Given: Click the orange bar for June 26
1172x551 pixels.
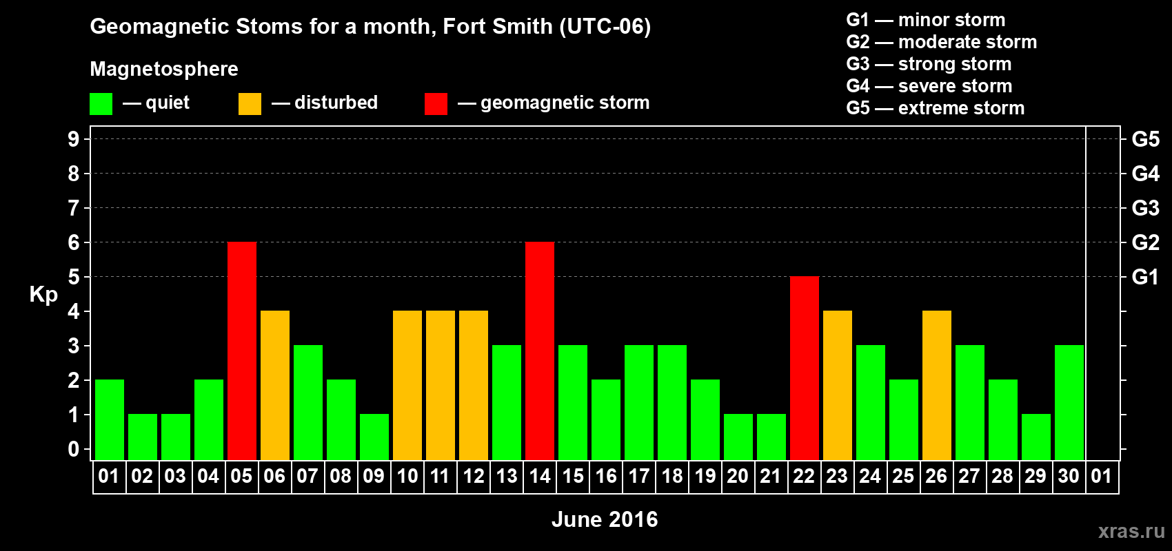Looking at the screenshot, I should 937,386.
